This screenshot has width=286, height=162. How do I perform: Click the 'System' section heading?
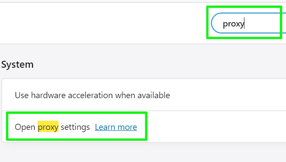pyautogui.click(x=17, y=65)
